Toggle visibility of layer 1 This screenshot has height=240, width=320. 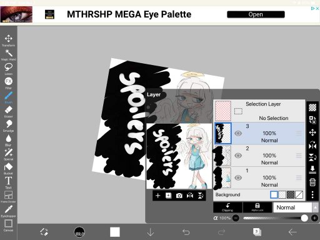pyautogui.click(x=238, y=177)
